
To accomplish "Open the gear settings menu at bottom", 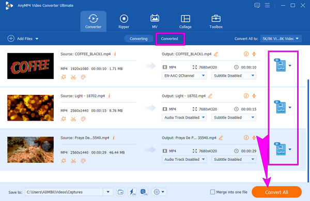I will 159,192.
